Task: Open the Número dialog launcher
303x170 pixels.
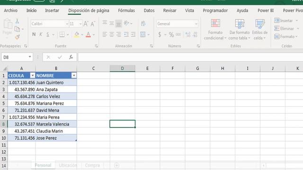Action: (198, 46)
